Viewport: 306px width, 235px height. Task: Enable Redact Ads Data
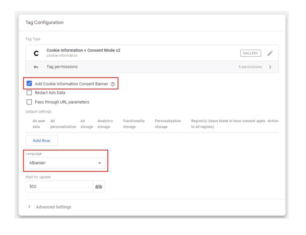click(x=29, y=93)
